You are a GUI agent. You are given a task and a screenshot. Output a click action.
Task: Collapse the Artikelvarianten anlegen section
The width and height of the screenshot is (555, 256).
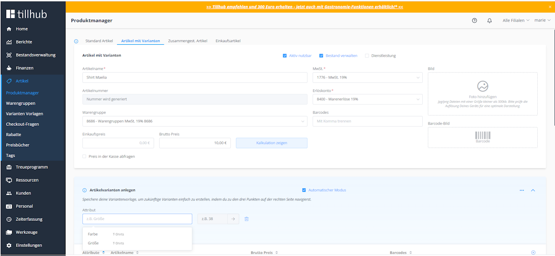tap(533, 190)
